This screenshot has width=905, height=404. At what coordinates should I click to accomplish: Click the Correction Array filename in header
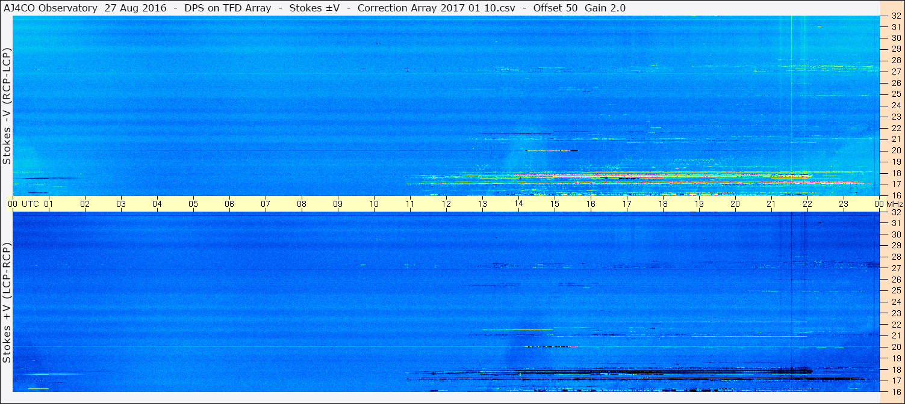pos(437,8)
